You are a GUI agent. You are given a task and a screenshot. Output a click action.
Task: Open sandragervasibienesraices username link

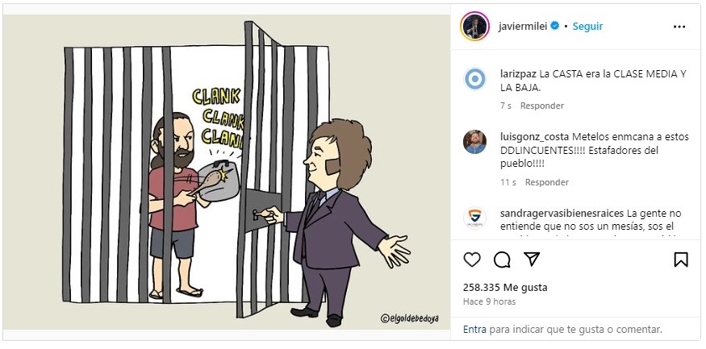point(562,213)
